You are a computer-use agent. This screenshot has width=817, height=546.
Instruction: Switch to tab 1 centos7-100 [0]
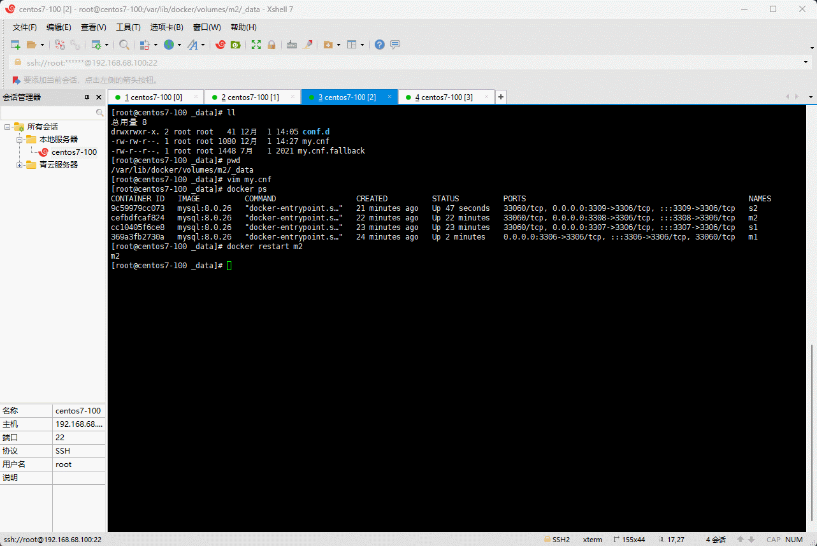point(155,97)
